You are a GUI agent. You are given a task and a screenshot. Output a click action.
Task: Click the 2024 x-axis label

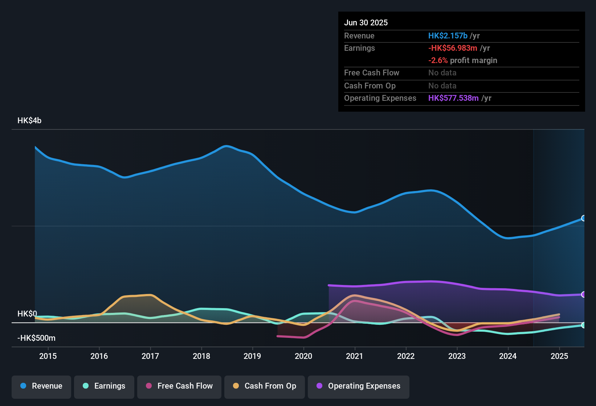tap(508, 356)
